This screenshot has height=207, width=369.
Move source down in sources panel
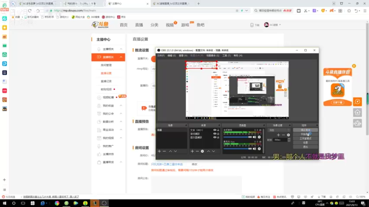coord(214,151)
